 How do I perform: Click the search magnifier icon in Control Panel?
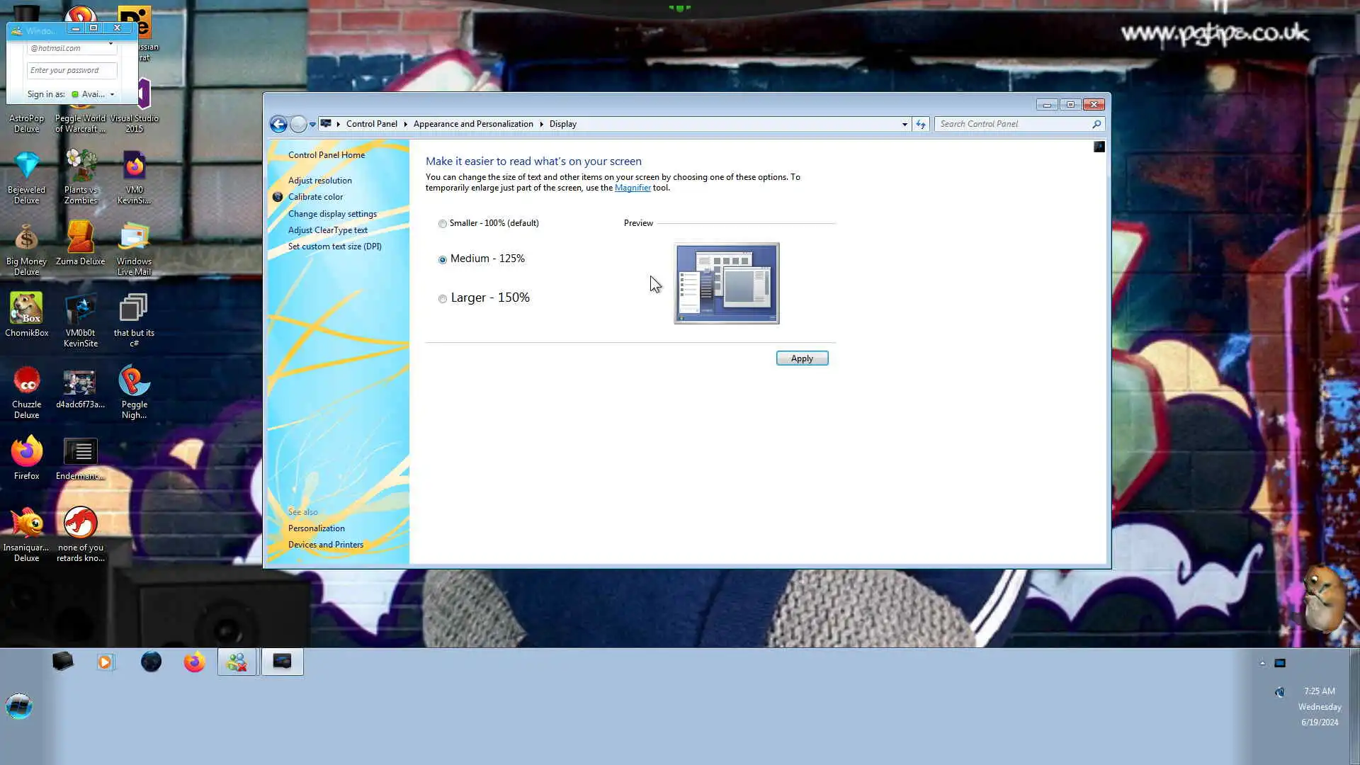pyautogui.click(x=1096, y=124)
